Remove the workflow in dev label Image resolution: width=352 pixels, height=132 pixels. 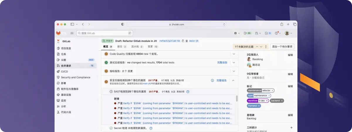pyautogui.click(x=267, y=101)
